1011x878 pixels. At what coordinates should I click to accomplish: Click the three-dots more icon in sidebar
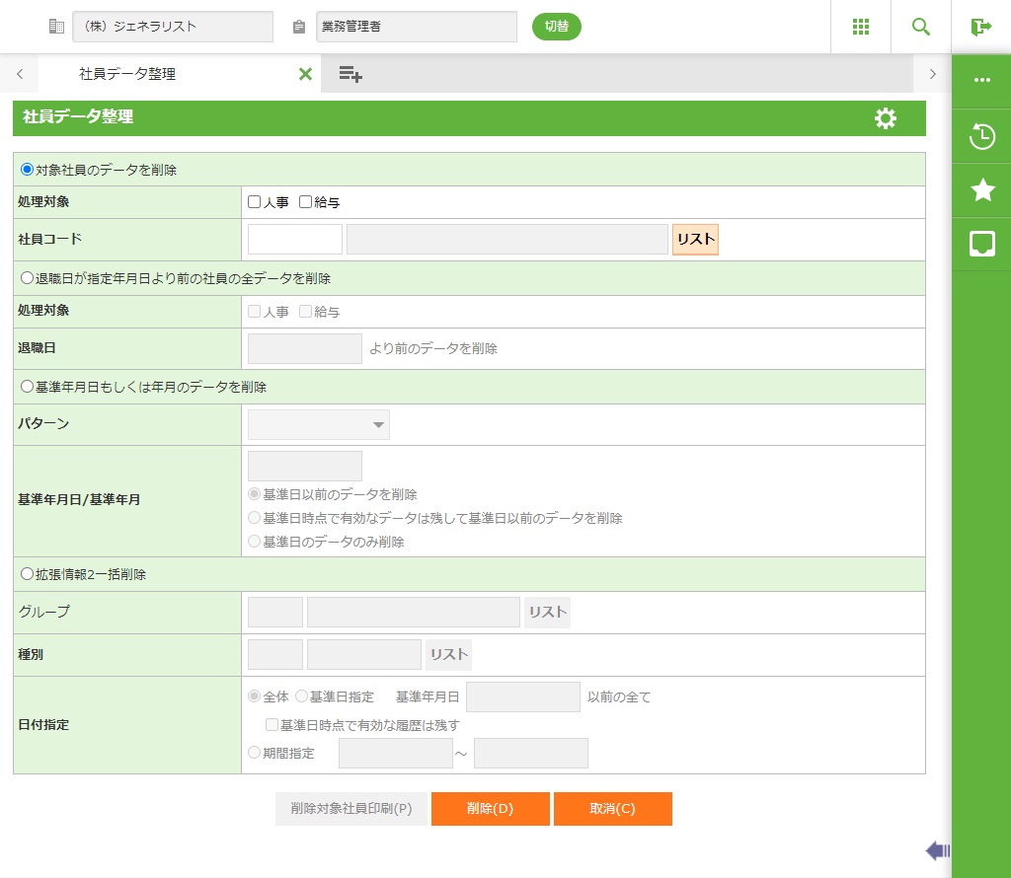click(x=981, y=81)
